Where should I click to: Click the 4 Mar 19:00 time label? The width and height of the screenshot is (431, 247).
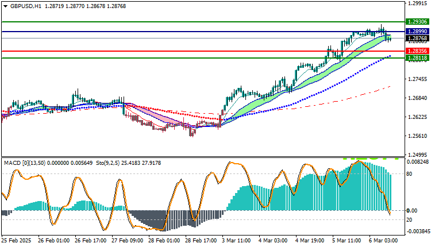pyautogui.click(x=310, y=241)
